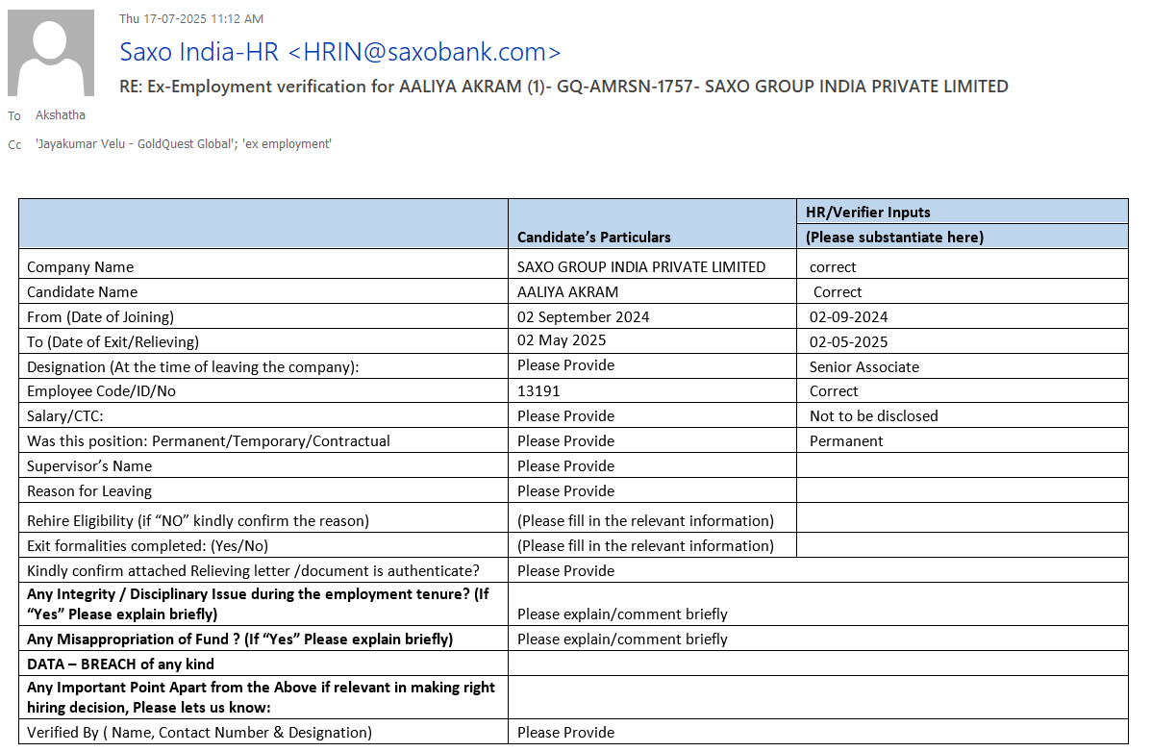Click 'Please Provide' in Supervisor's Name row
Viewport: 1151px width, 752px height.
(565, 466)
